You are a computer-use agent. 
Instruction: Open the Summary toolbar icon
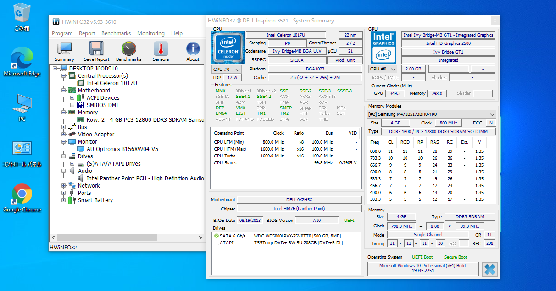(x=64, y=52)
